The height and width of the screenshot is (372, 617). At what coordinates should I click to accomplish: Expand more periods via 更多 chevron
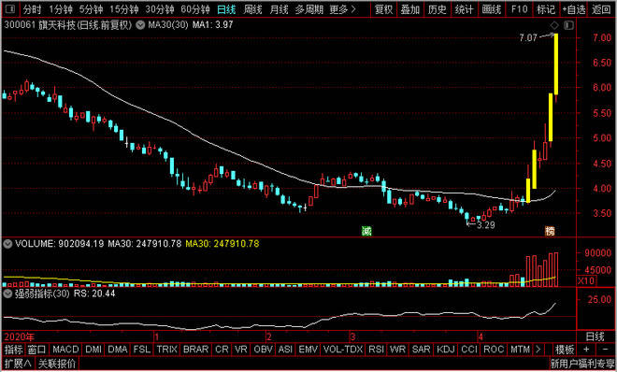tap(343, 9)
